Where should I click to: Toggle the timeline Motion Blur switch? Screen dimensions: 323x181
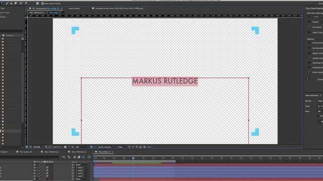point(83,157)
